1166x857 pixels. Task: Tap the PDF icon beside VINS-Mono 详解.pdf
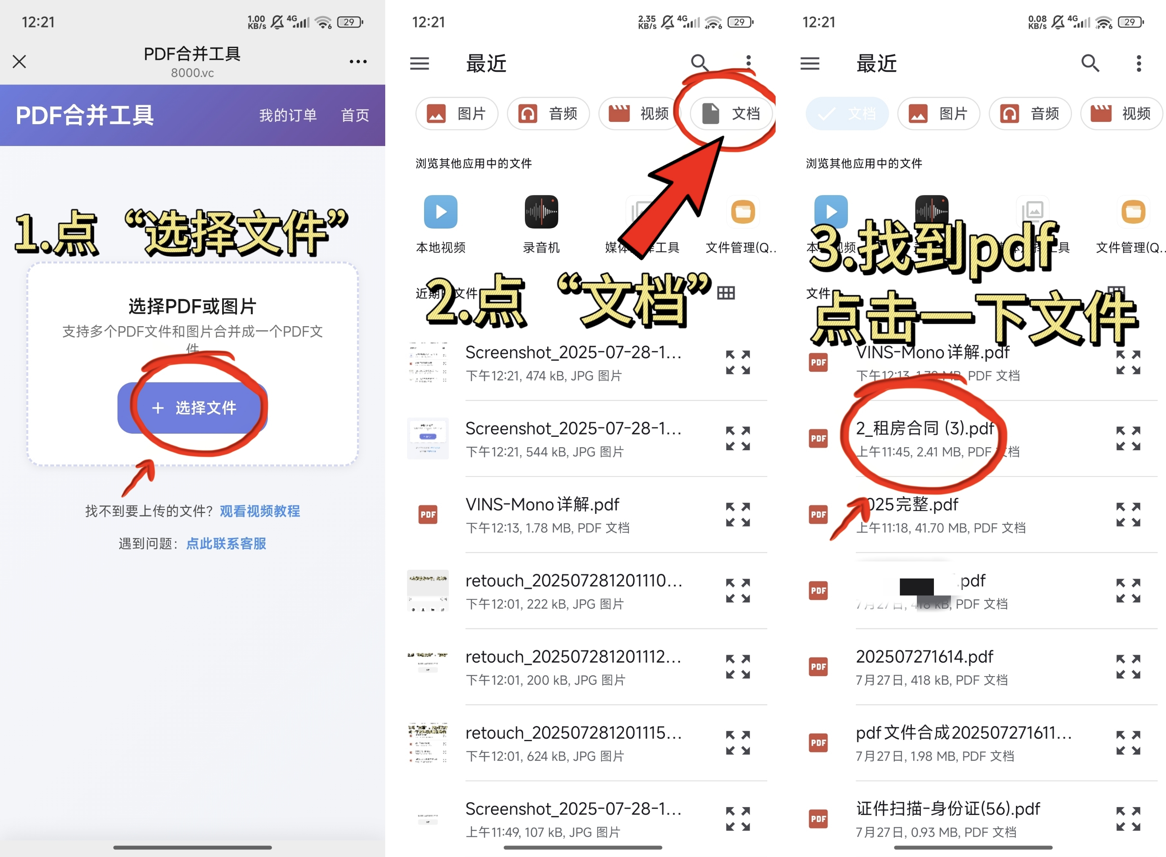point(427,514)
